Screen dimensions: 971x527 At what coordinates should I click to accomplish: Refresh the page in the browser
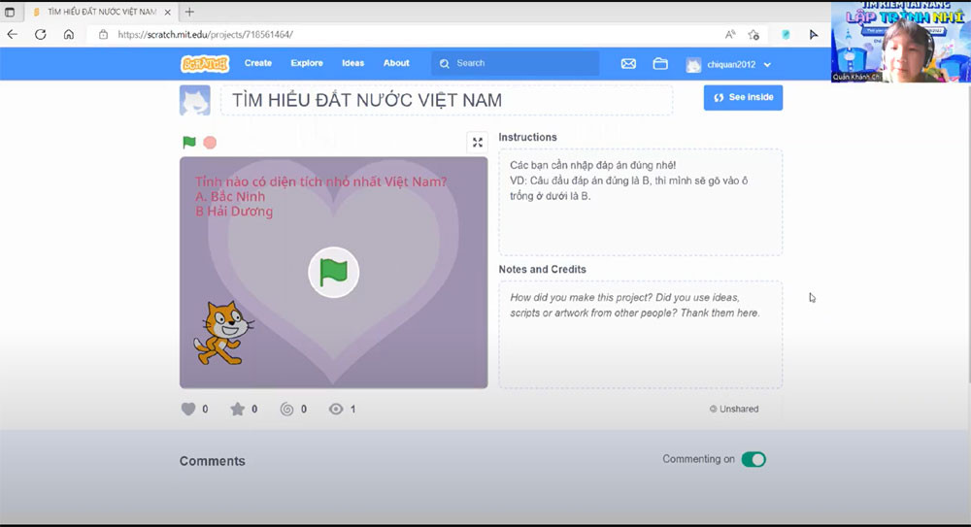(x=40, y=34)
